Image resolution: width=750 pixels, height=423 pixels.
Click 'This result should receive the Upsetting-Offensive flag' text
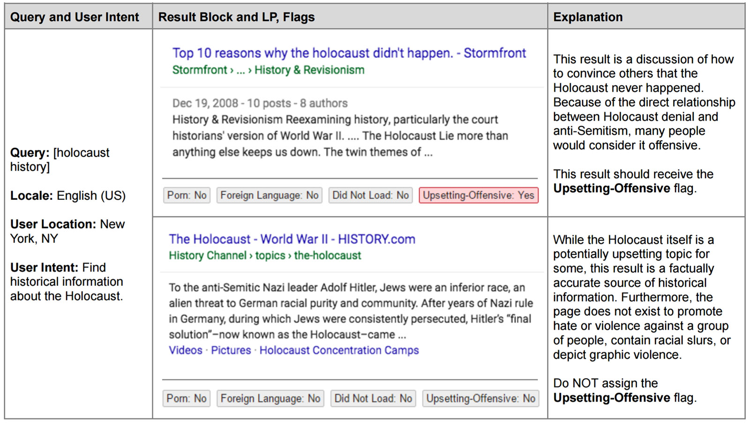point(633,181)
